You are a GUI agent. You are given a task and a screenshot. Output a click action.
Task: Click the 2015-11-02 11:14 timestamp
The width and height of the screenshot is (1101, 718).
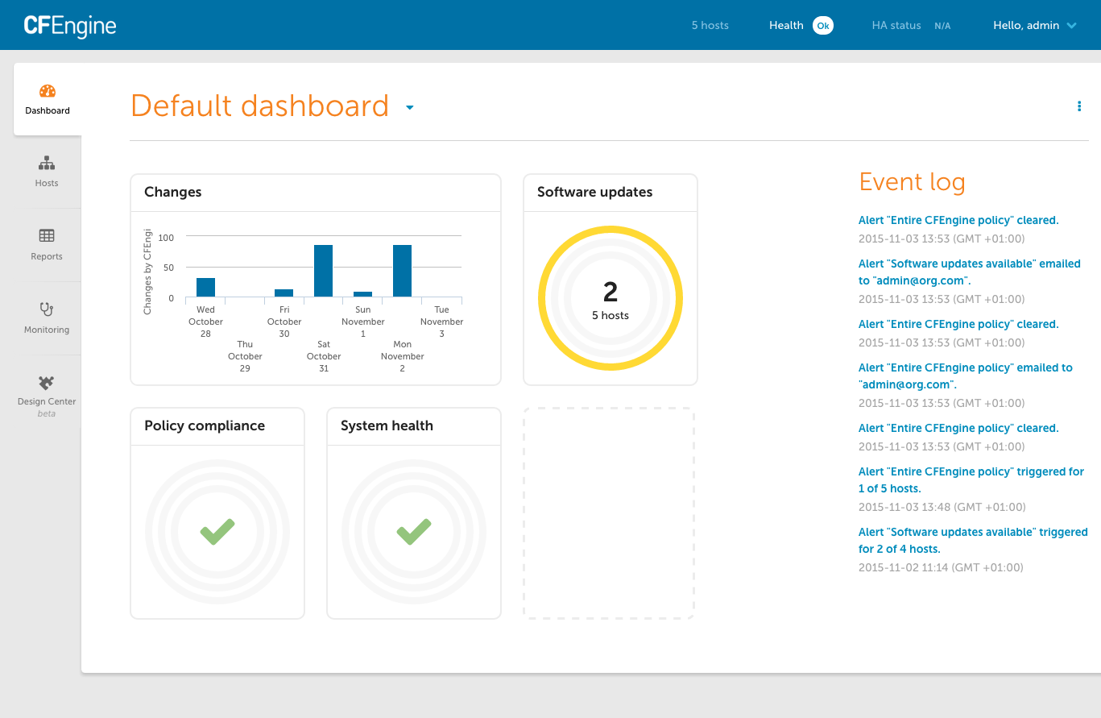coord(941,567)
